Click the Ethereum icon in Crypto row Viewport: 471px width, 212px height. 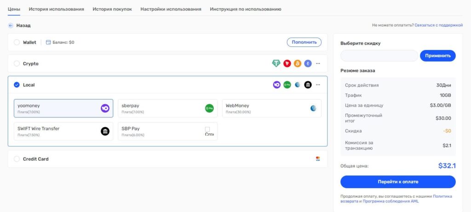[308, 64]
